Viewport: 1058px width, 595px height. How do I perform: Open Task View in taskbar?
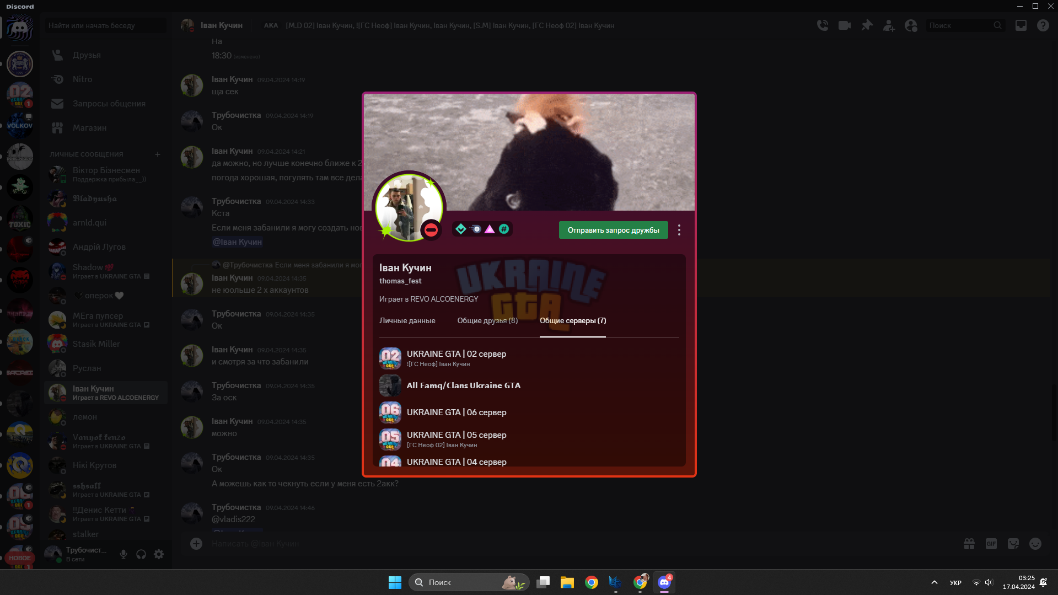(x=543, y=582)
